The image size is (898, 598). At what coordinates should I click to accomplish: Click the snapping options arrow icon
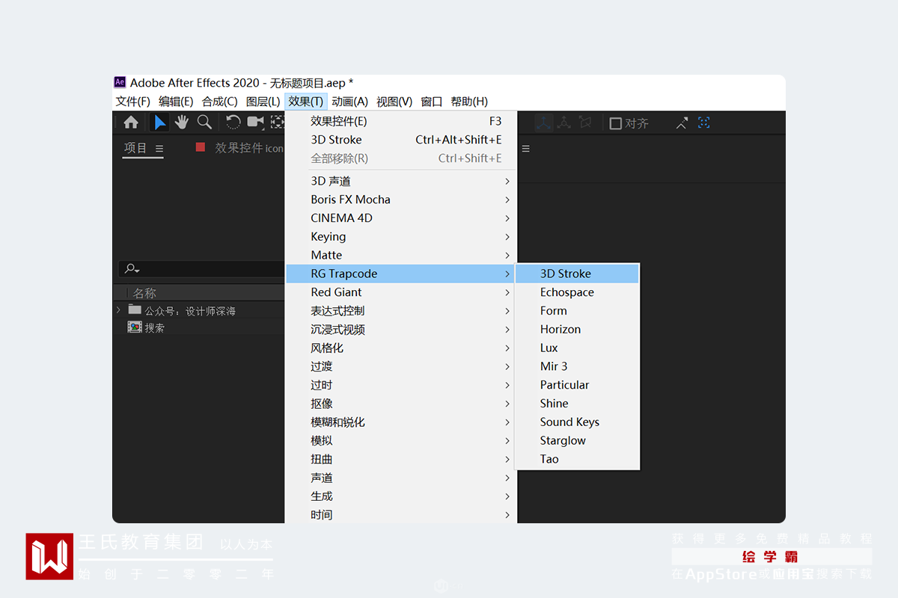(682, 123)
